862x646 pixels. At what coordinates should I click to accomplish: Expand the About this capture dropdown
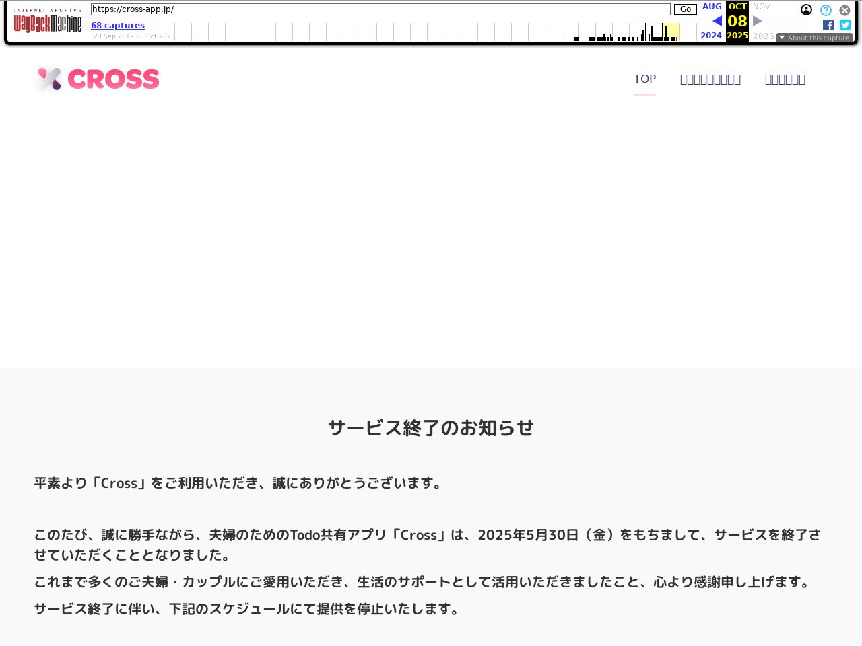(x=814, y=38)
